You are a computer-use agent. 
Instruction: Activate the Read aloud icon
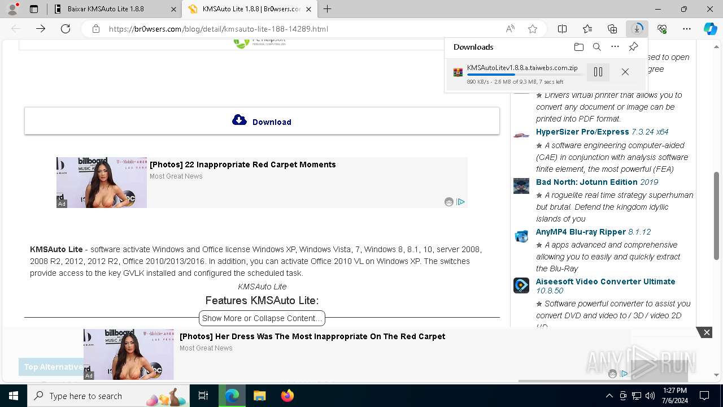pos(510,29)
